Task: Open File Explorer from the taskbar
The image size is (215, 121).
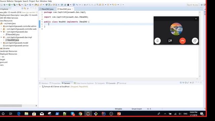Action: pos(27,114)
